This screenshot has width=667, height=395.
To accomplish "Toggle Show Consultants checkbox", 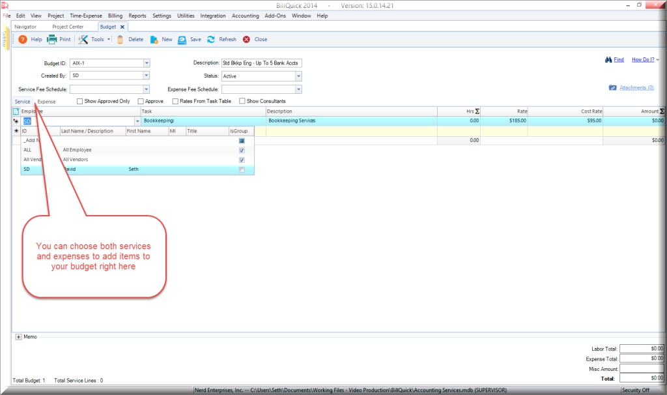I will [x=242, y=101].
